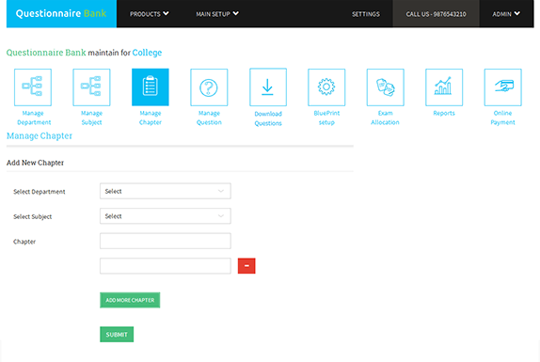Screen dimensions: 540x362
Task: Remove chapter row with red minus button
Action: click(246, 266)
